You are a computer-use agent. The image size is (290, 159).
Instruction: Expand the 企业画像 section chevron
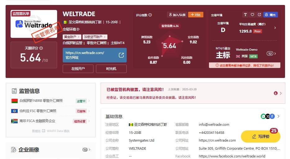89,150
